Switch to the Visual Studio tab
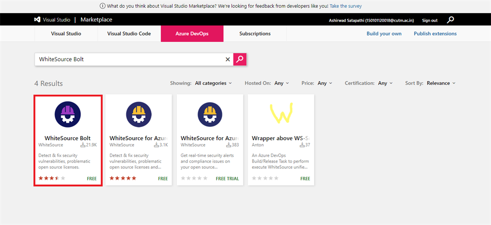Image resolution: width=491 pixels, height=225 pixels. 66,34
